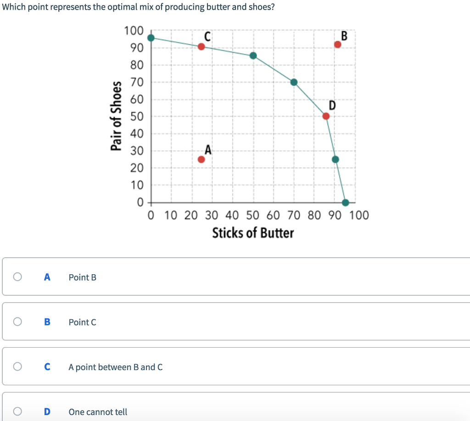Click the teal point at 70 butter, 70 shoes
Screen dimensions: 470x421
(294, 82)
